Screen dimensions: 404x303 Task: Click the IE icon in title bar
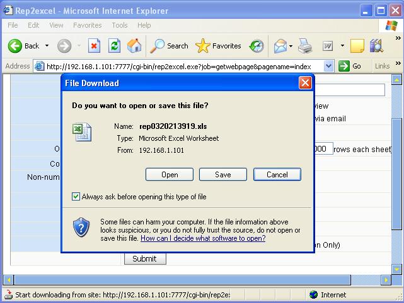tap(8, 10)
